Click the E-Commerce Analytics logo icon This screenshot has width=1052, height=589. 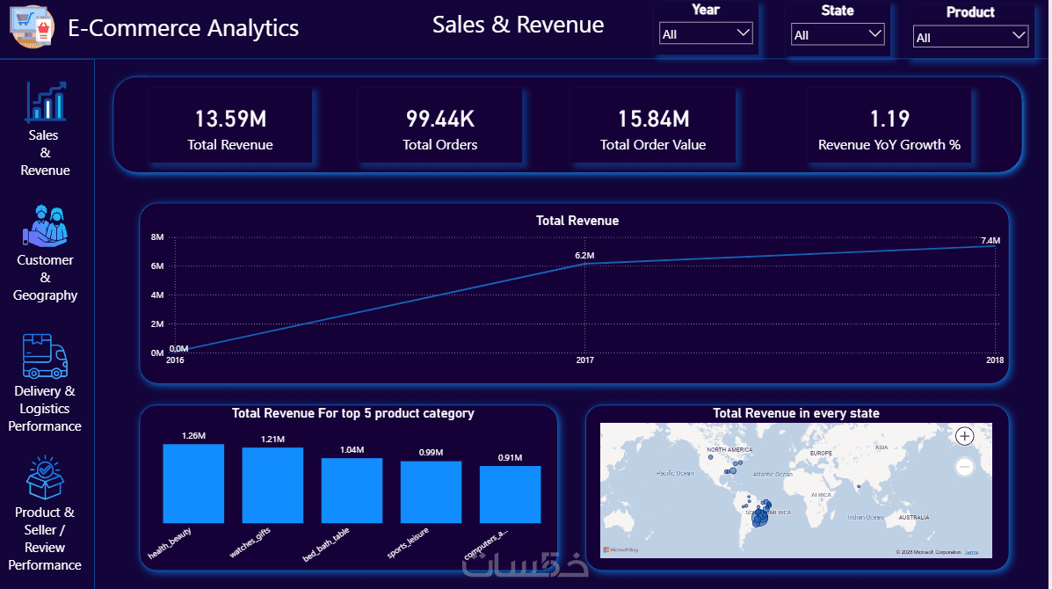32,27
